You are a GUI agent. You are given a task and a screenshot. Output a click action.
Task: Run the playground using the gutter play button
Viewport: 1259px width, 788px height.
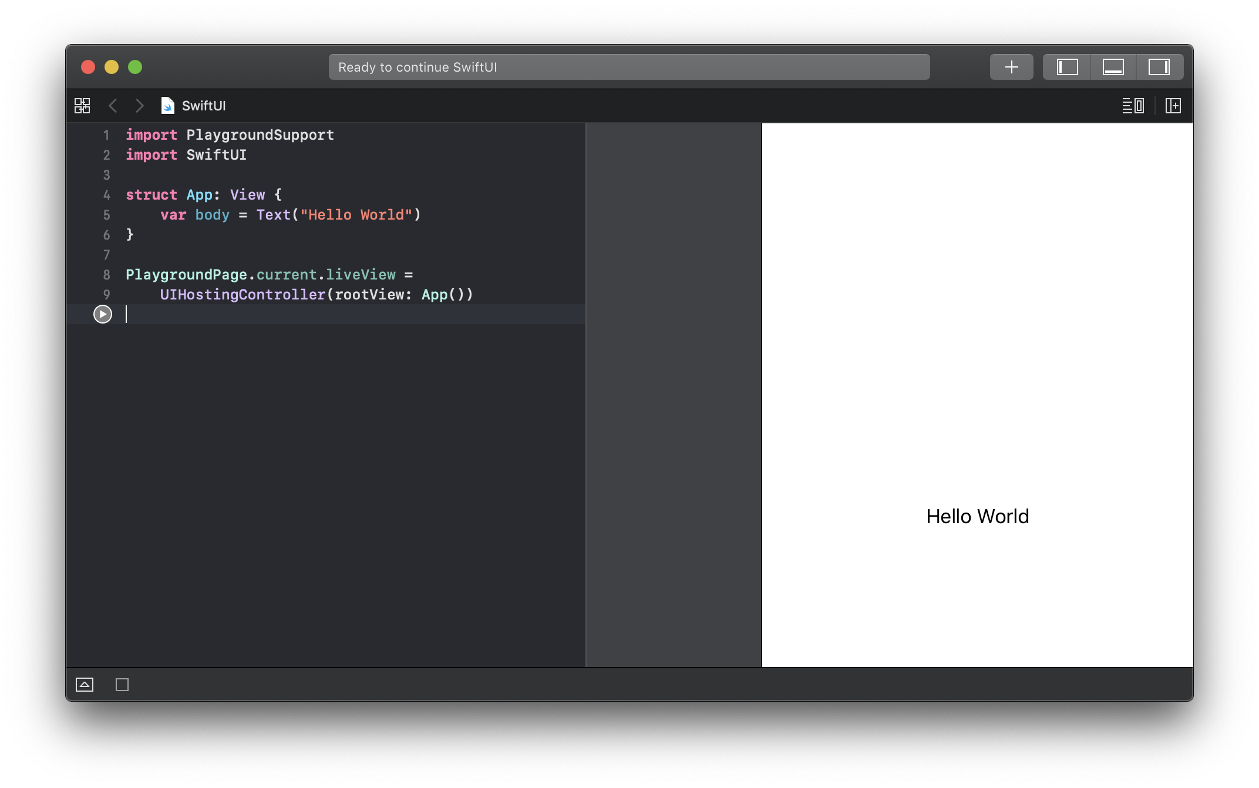point(103,314)
